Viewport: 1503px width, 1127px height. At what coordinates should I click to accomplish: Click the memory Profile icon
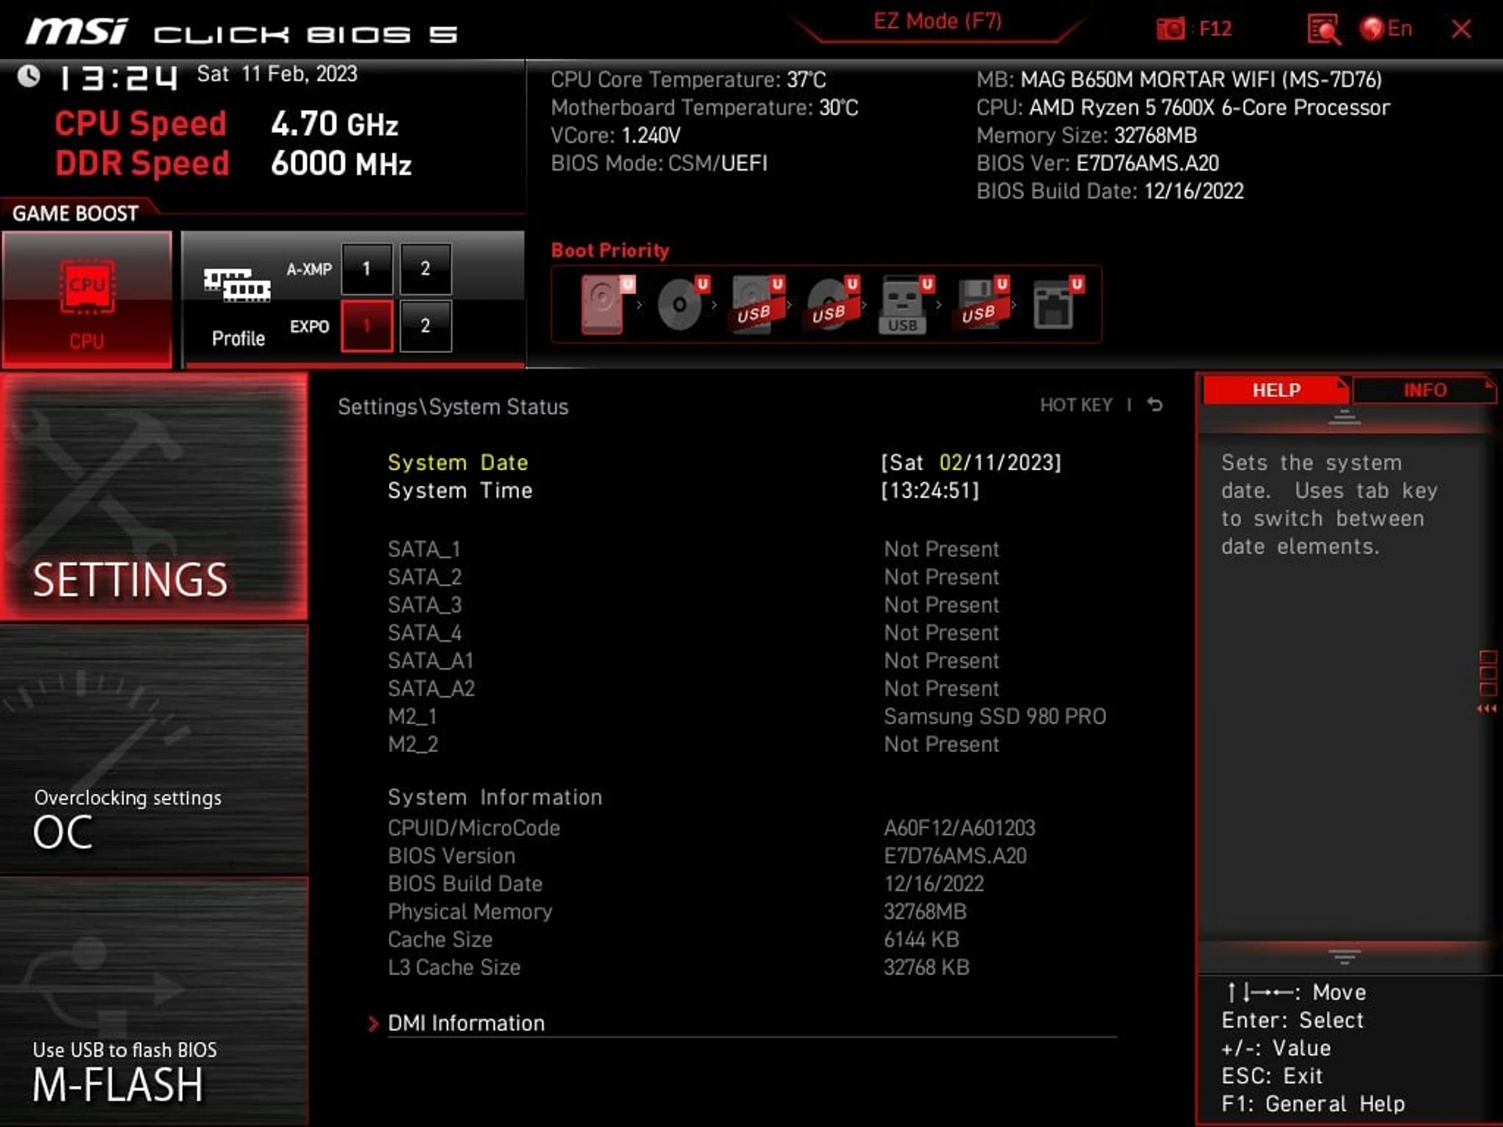237,286
